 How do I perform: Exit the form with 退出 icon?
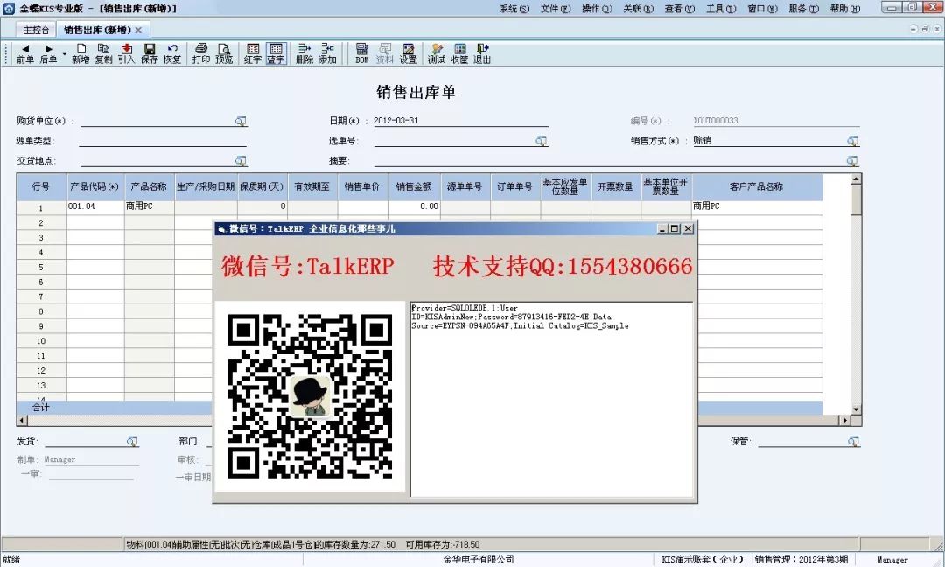482,53
